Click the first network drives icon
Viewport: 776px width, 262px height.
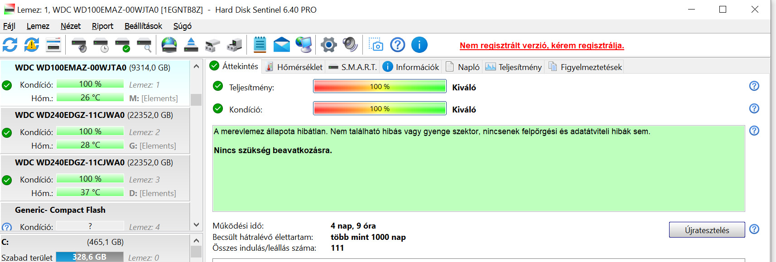[212, 45]
